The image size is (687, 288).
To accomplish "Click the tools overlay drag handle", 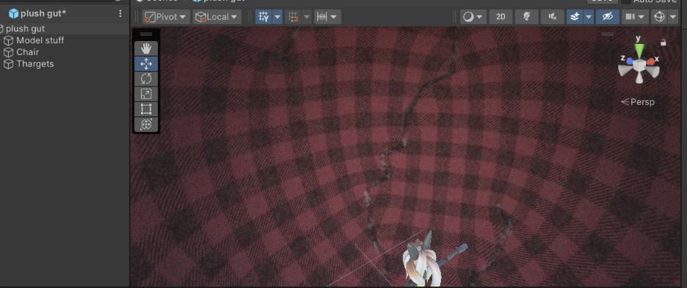I will point(146,34).
